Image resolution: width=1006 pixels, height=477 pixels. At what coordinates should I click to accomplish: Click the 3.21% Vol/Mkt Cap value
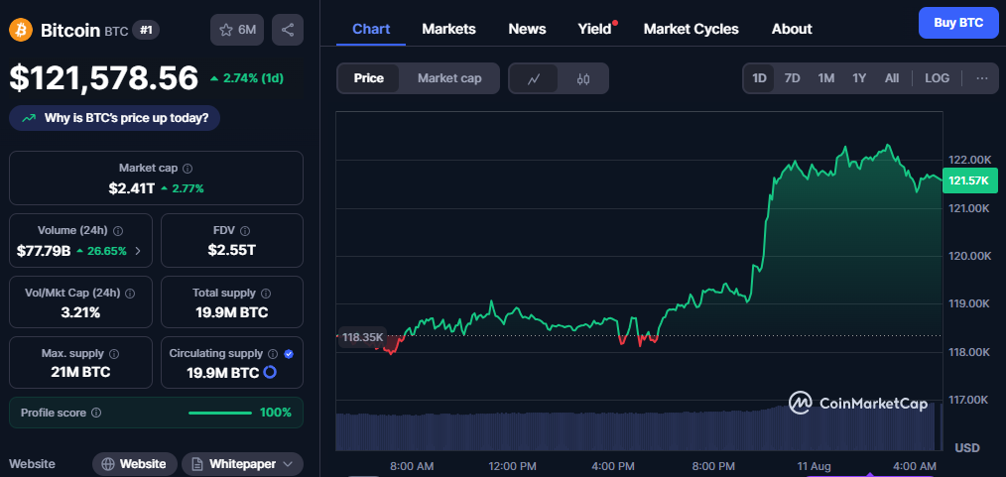point(80,312)
